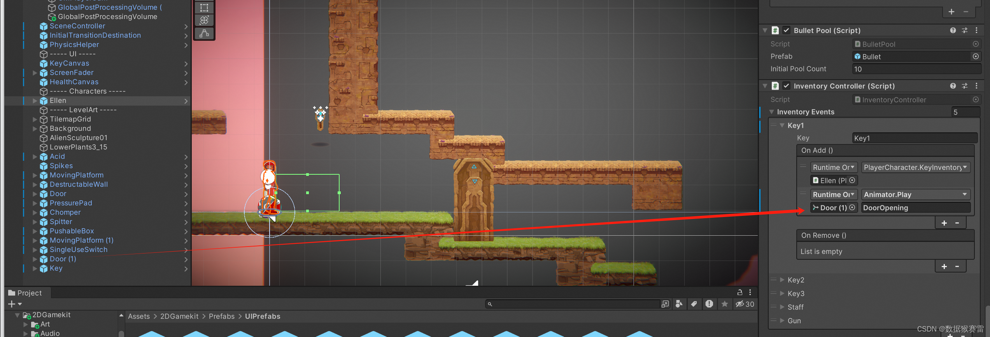Open the Animator.Play function dropdown
Screen dimensions: 990x337
click(915, 195)
